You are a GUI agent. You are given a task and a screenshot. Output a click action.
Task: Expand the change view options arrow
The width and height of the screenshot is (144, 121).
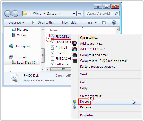coord(95,23)
